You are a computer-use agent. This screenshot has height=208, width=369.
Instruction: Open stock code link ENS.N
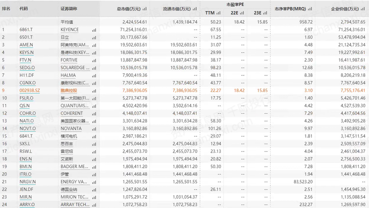[26, 159]
